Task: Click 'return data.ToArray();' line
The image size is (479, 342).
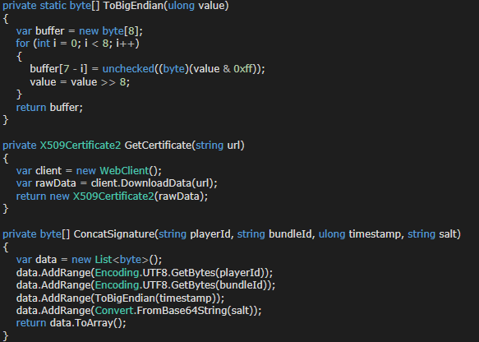Action: click(71, 323)
